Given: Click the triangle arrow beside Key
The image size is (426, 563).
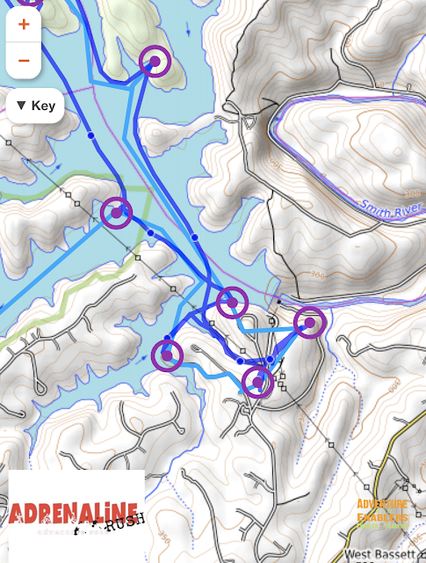Looking at the screenshot, I should pyautogui.click(x=21, y=106).
